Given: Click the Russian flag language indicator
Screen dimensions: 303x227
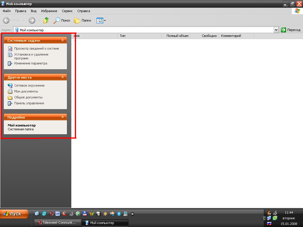Looking at the screenshot, I should click(269, 223).
